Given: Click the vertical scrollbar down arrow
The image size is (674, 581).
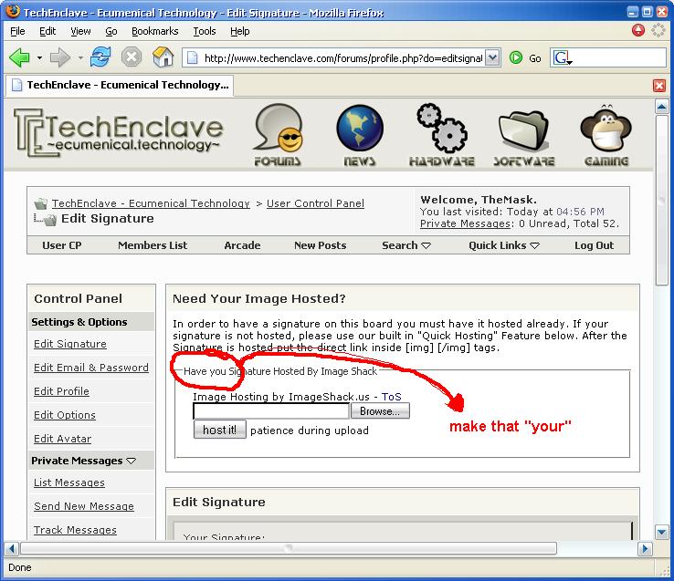Looking at the screenshot, I should tap(662, 533).
